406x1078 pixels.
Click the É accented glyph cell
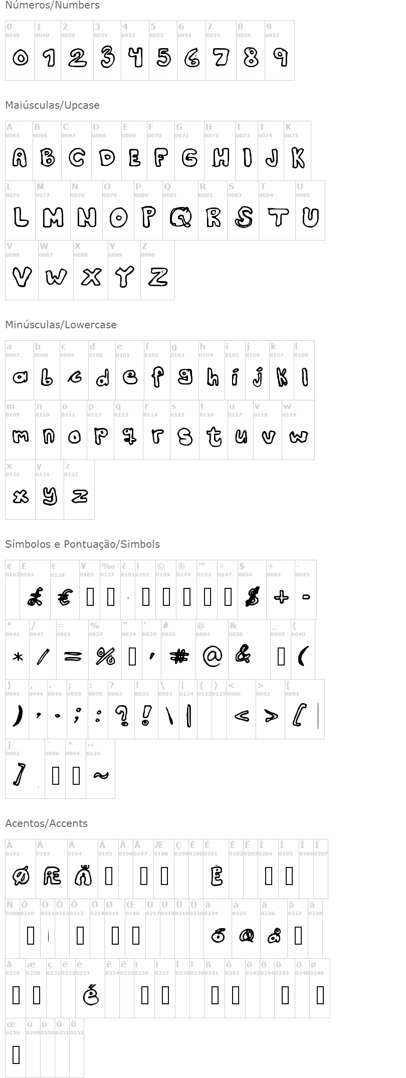tap(216, 869)
